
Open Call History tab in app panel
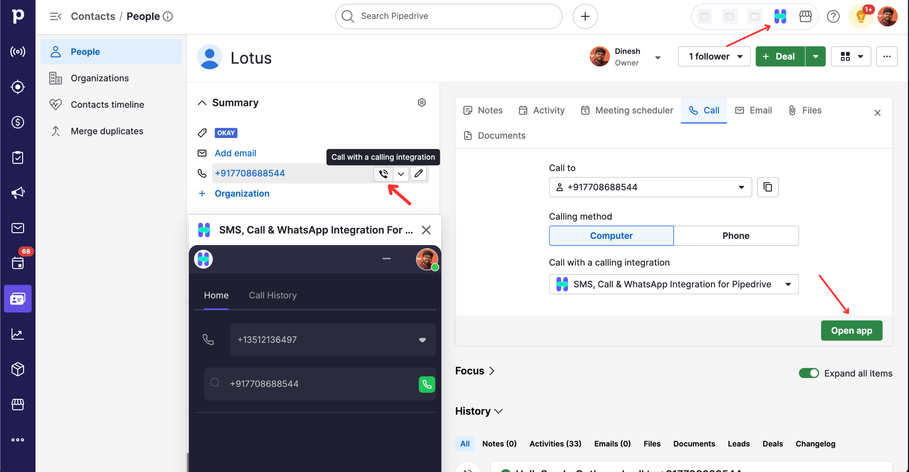pos(273,296)
